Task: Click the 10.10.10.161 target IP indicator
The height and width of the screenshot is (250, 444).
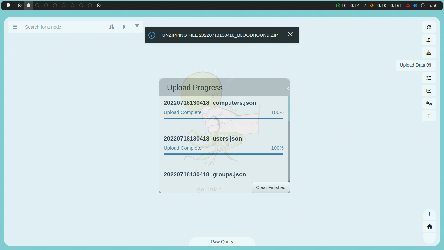Action: point(386,5)
